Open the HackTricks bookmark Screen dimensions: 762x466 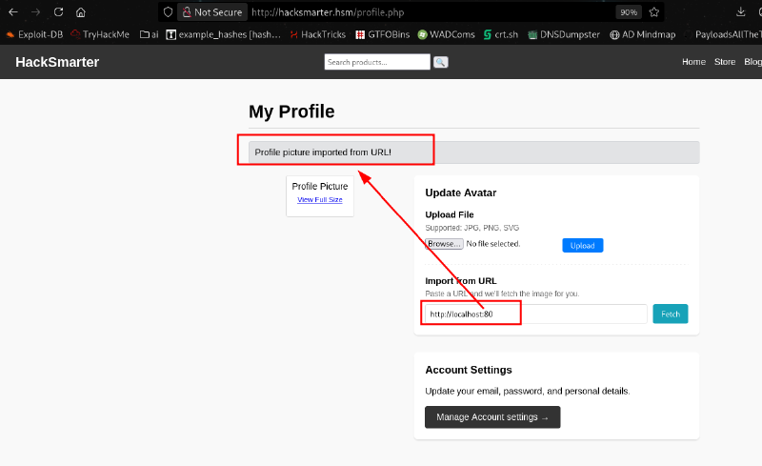pos(318,34)
